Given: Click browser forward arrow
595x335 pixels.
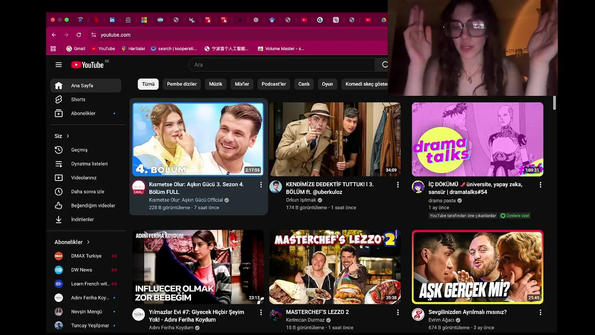Looking at the screenshot, I should coord(66,35).
